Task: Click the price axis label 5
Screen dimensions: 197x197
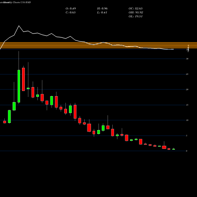Action: pyautogui.click(x=186, y=136)
